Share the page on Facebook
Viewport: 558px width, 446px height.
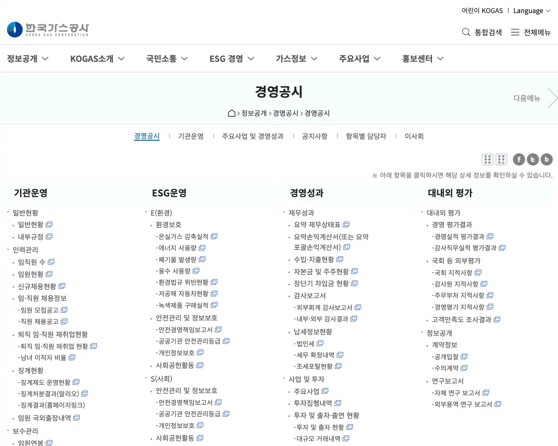click(x=519, y=159)
